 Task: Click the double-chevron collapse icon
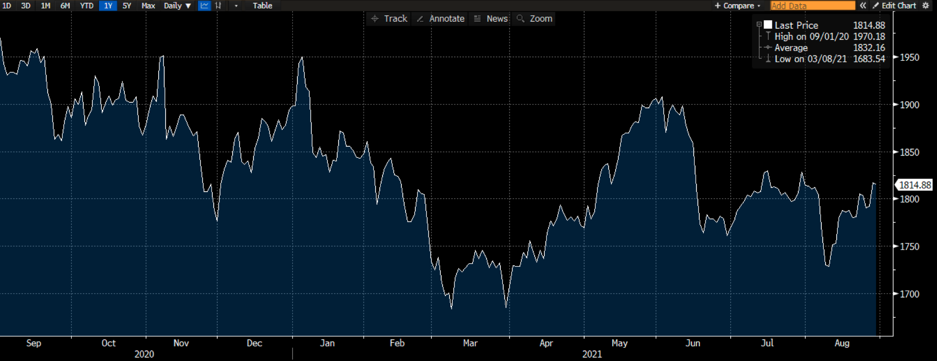pos(863,6)
